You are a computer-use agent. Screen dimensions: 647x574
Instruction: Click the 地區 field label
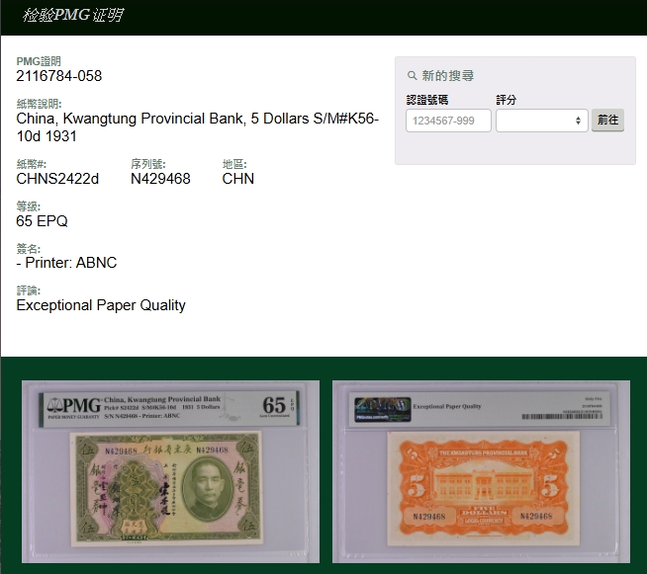pyautogui.click(x=234, y=164)
